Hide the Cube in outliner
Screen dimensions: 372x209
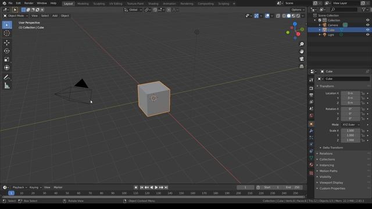(x=367, y=30)
